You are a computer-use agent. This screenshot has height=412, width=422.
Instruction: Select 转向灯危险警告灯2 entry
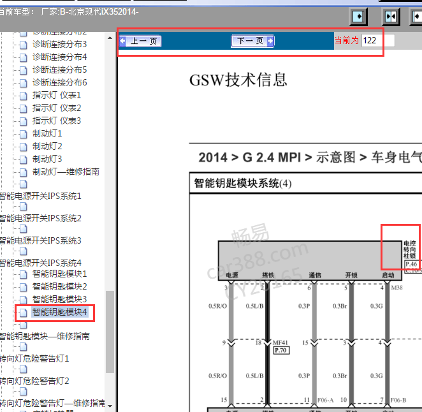coord(34,381)
